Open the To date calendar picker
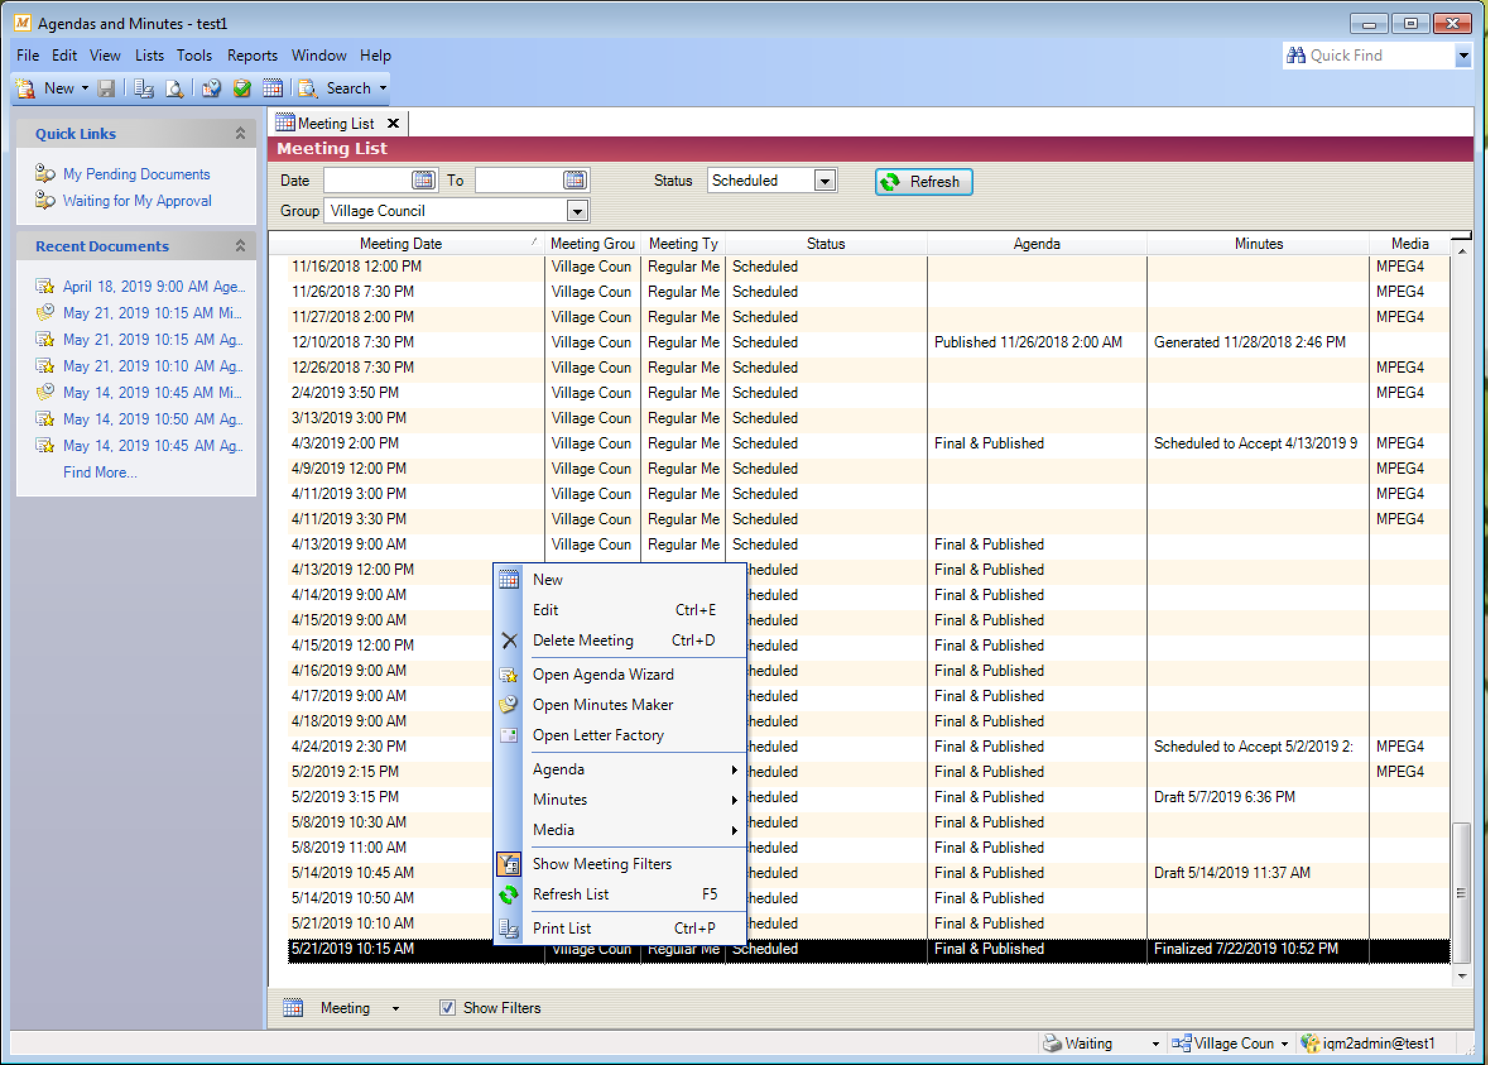 click(x=574, y=179)
